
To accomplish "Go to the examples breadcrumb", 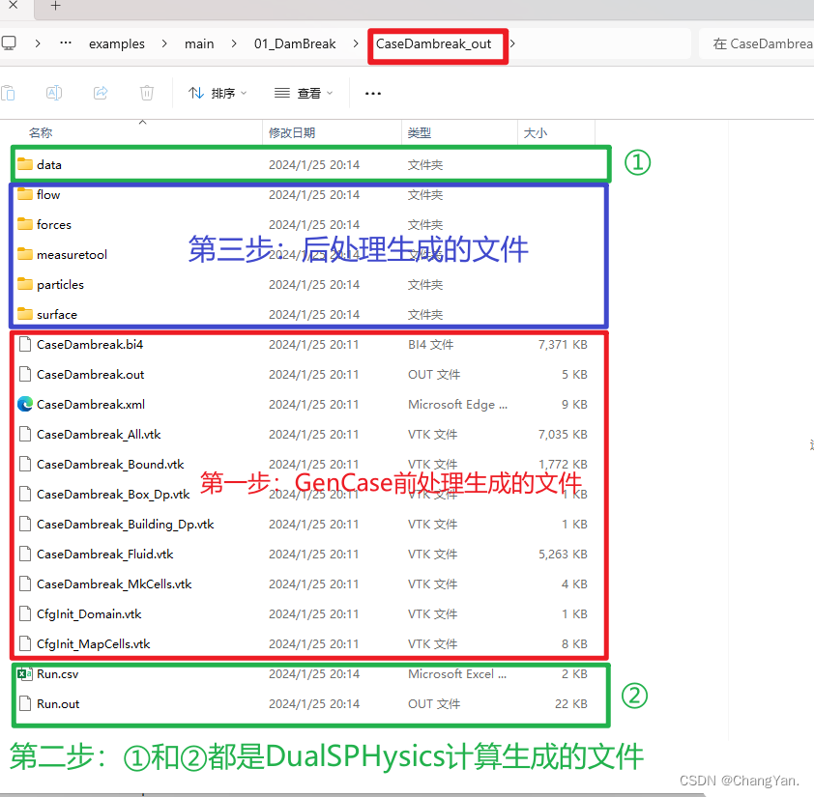I will tap(117, 44).
